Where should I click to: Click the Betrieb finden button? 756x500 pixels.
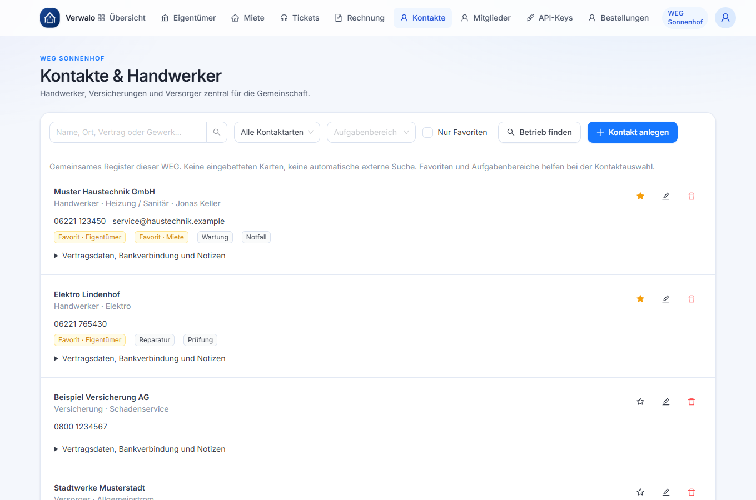tap(539, 132)
